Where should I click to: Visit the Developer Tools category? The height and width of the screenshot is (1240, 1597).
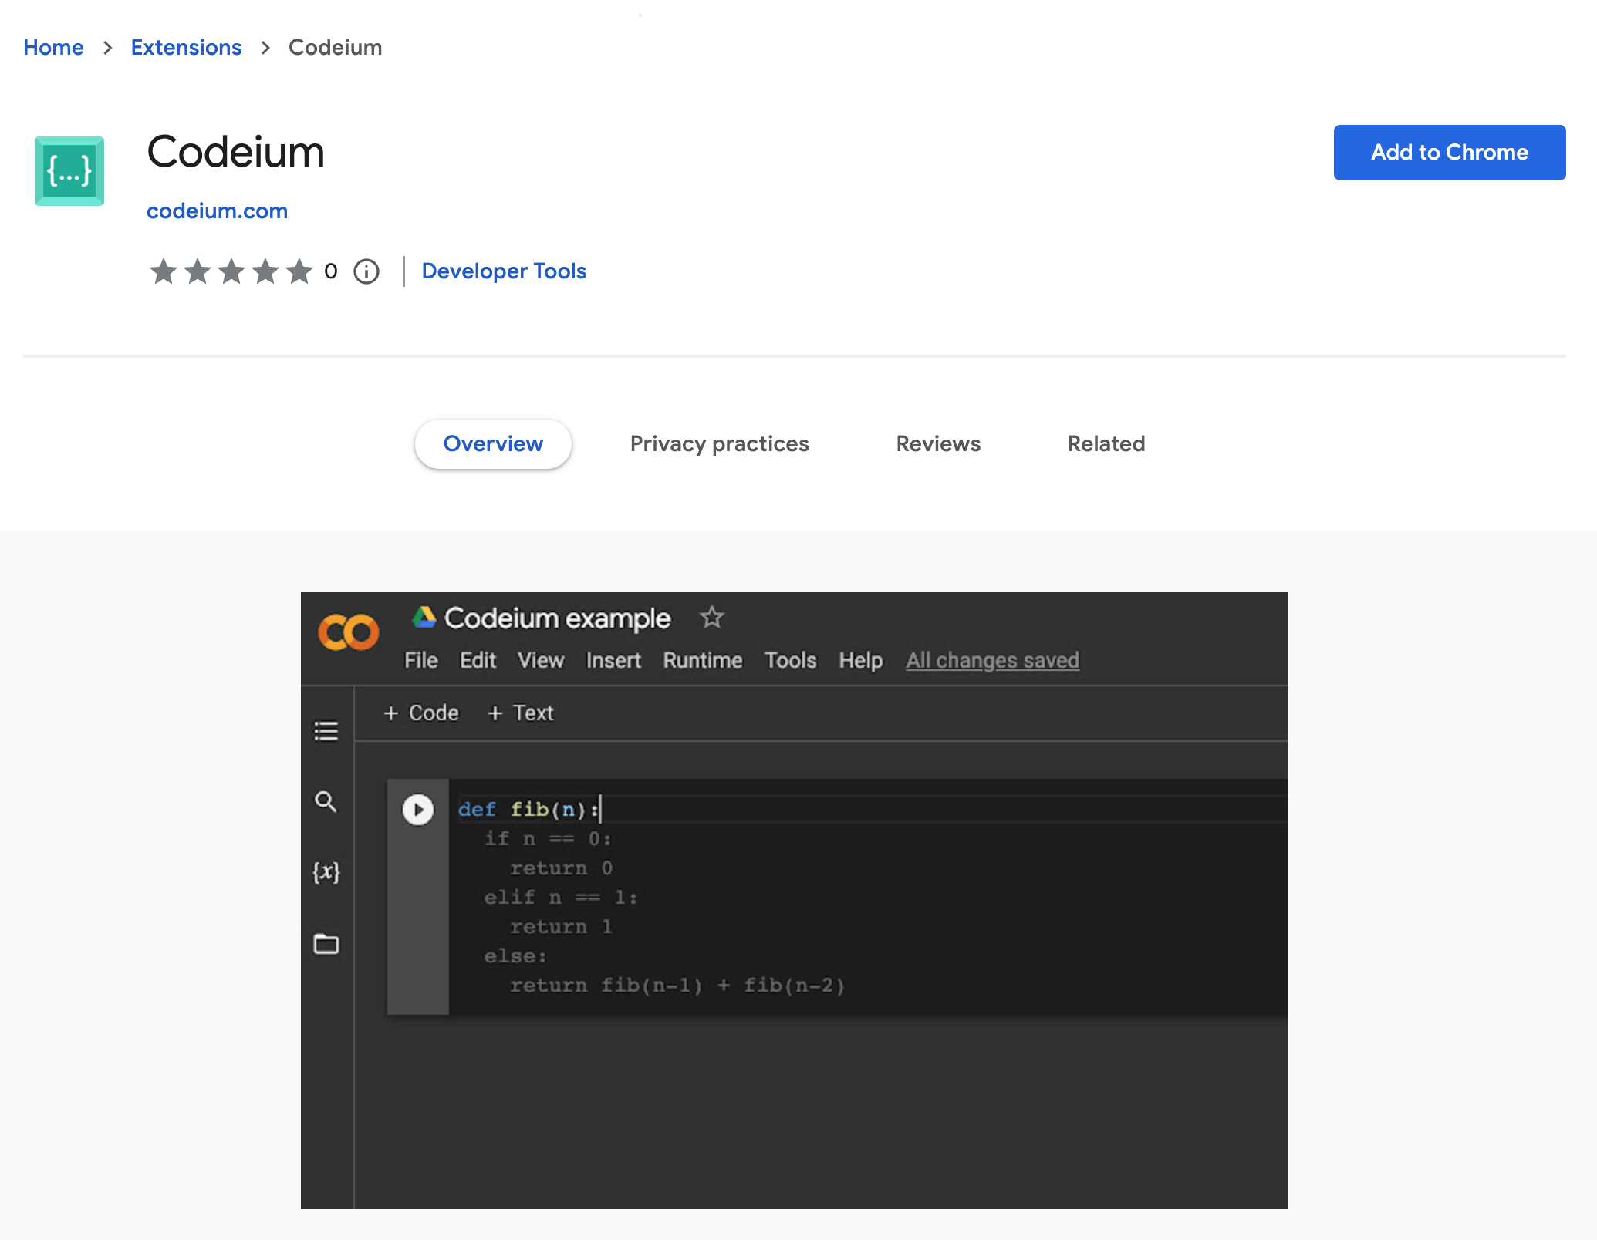pos(504,271)
